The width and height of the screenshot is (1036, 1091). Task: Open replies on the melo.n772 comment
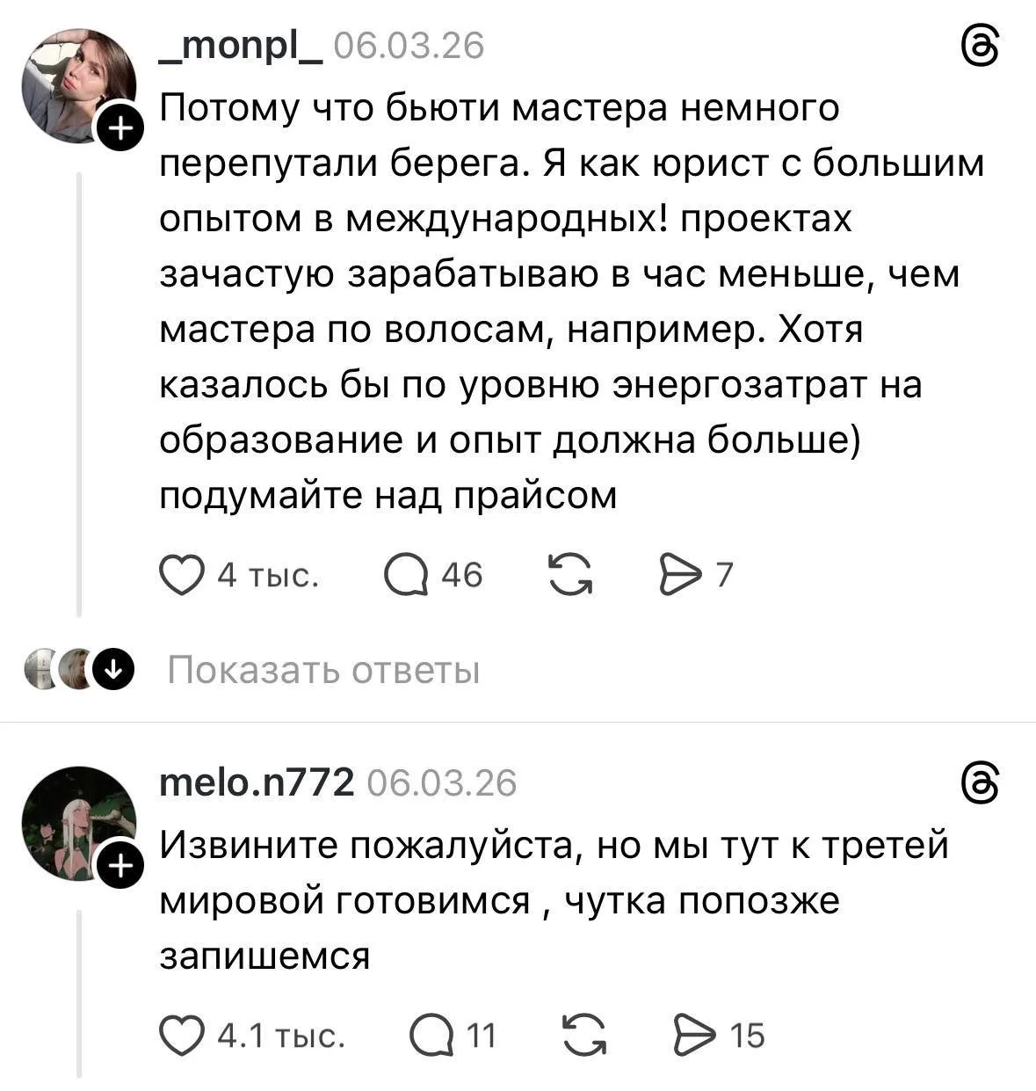[431, 1036]
